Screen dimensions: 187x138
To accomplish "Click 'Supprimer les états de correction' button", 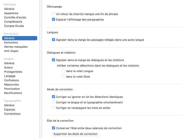I will click(76, 134).
